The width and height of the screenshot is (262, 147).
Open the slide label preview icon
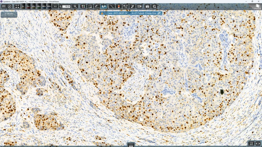point(119,6)
